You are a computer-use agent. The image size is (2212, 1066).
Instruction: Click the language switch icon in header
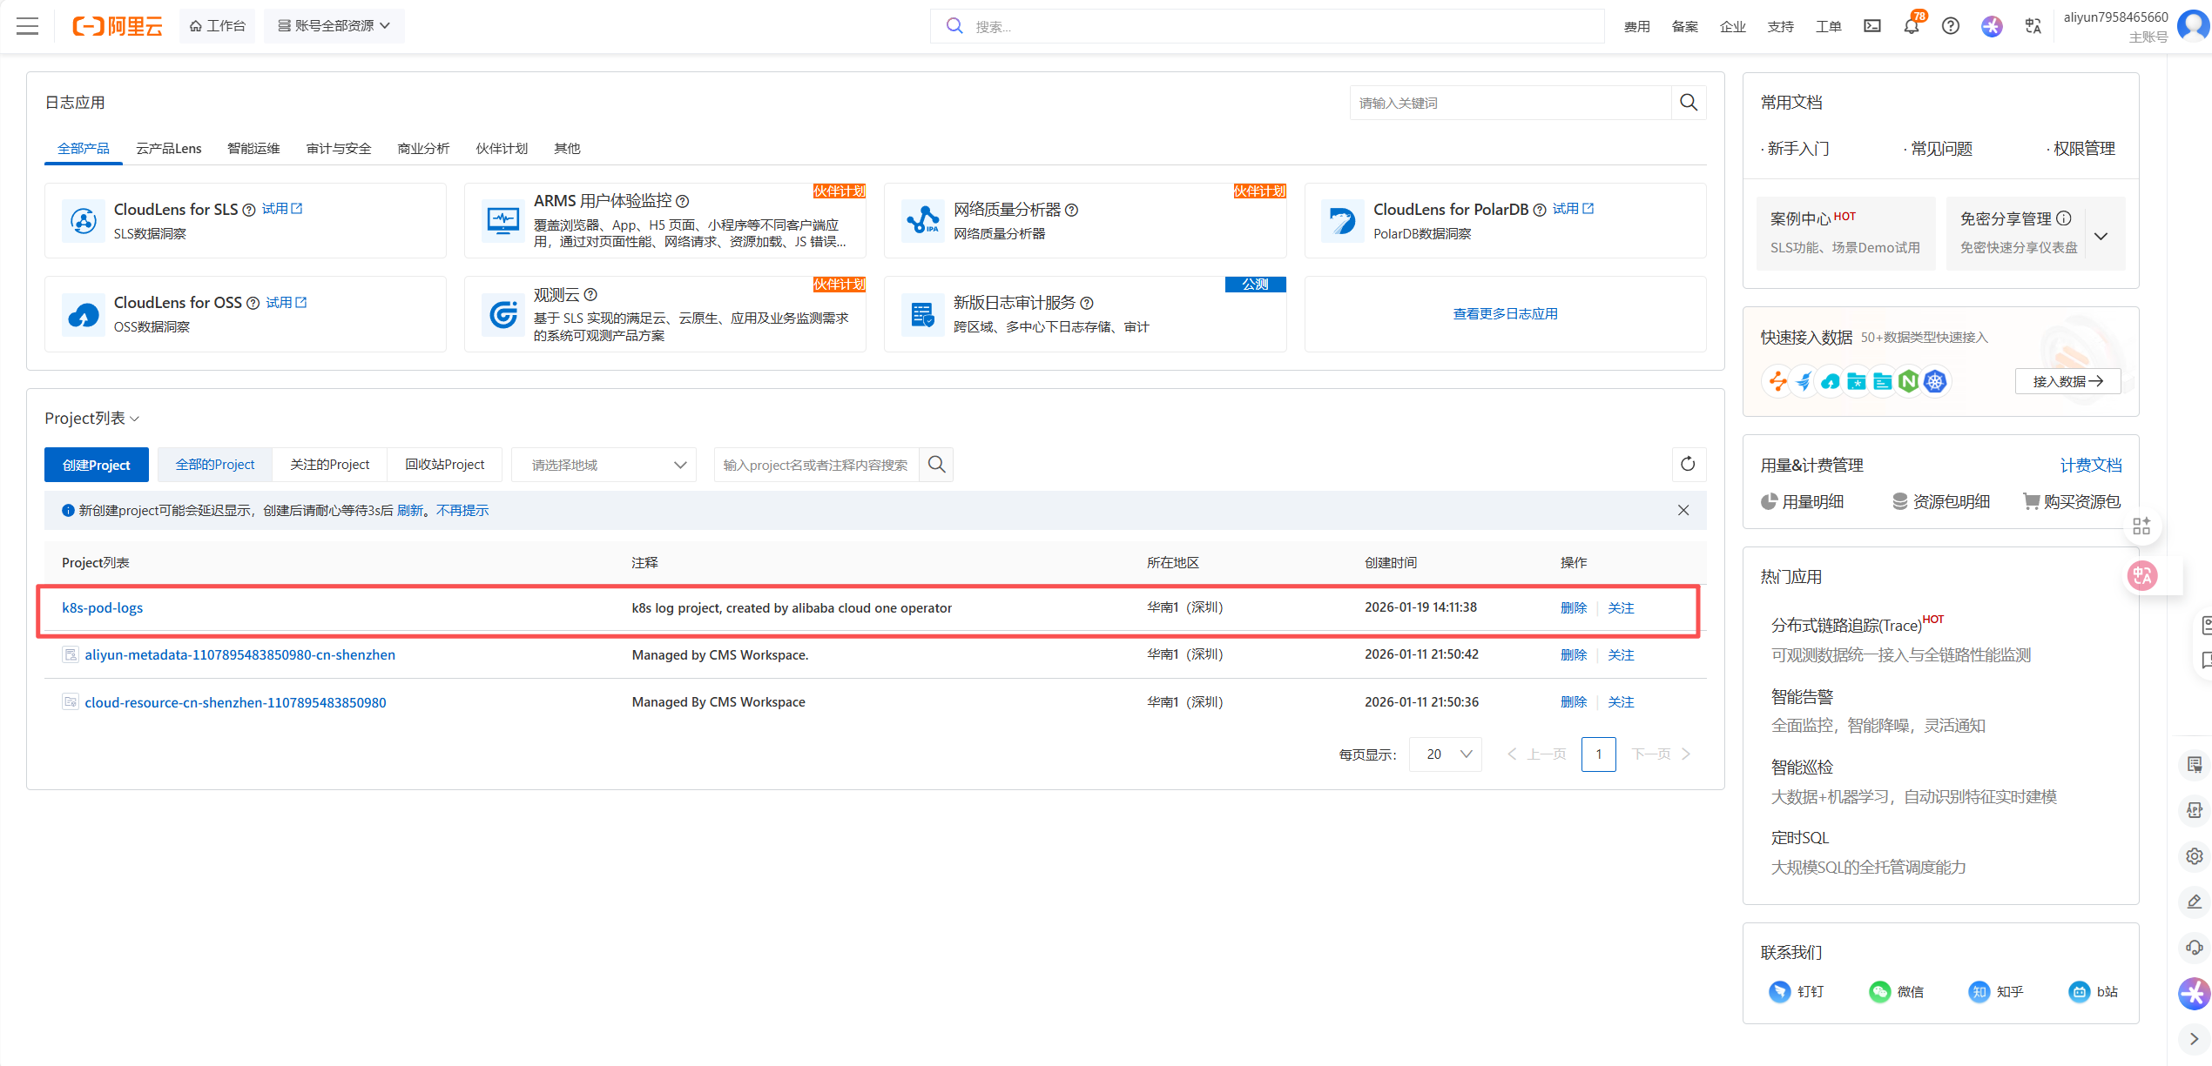point(2033,26)
